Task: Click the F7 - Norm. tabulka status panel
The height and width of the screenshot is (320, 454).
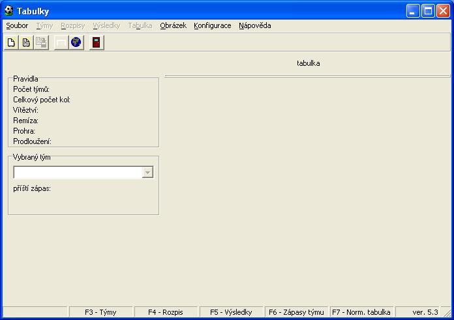Action: (x=361, y=312)
